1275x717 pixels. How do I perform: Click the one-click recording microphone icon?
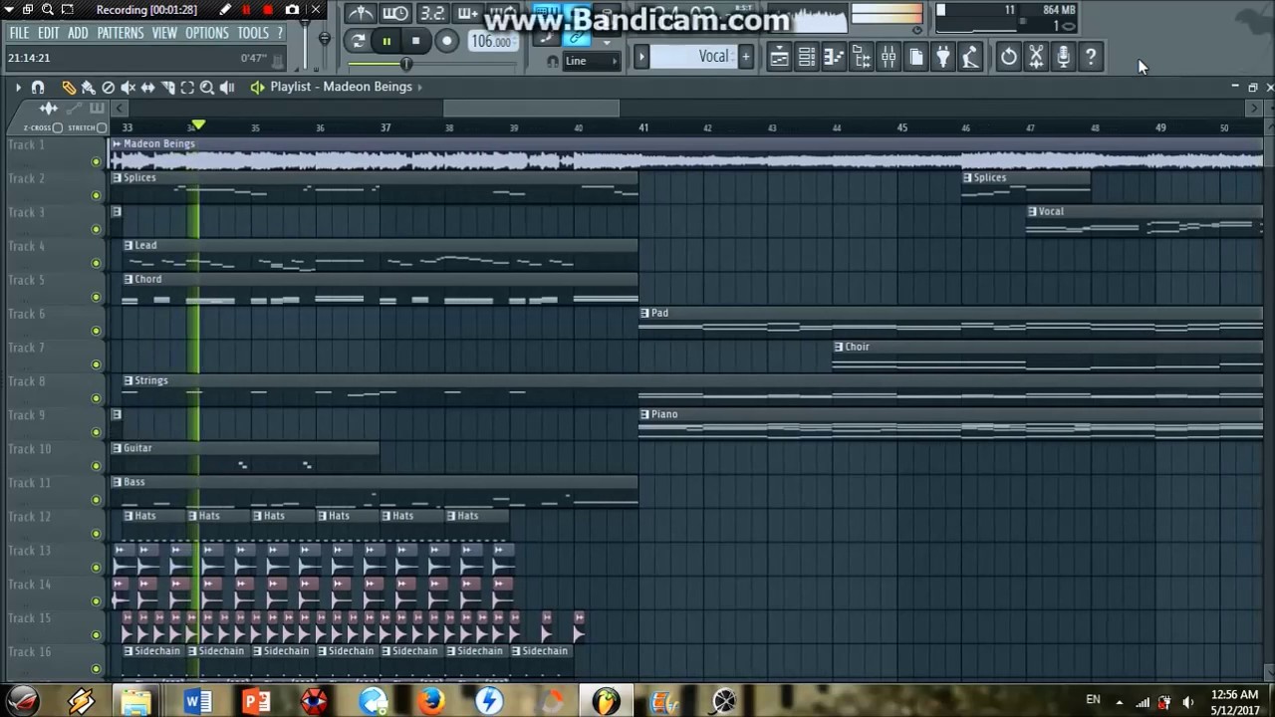(1064, 58)
